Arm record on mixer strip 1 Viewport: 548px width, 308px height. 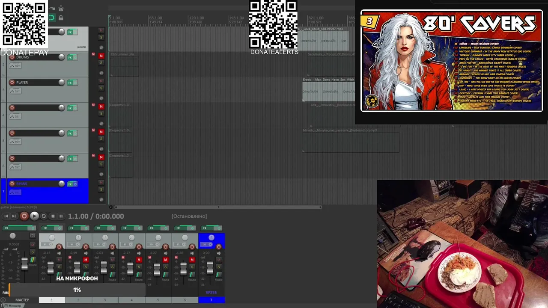coord(60,247)
